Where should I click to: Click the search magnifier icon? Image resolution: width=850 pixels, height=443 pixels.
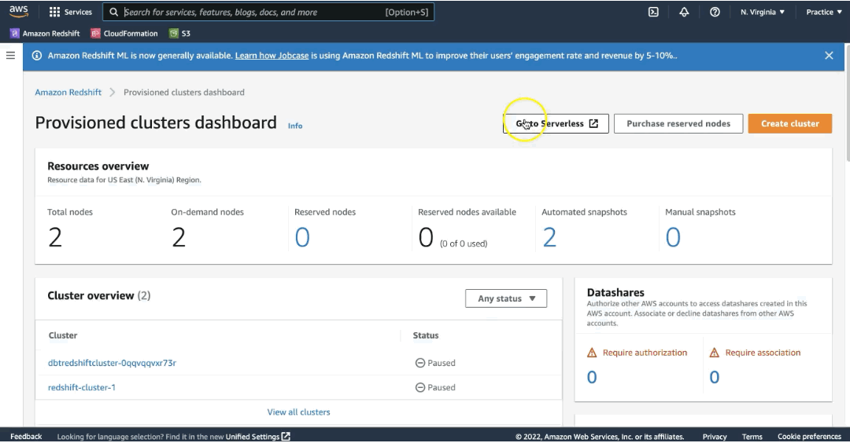[x=114, y=12]
